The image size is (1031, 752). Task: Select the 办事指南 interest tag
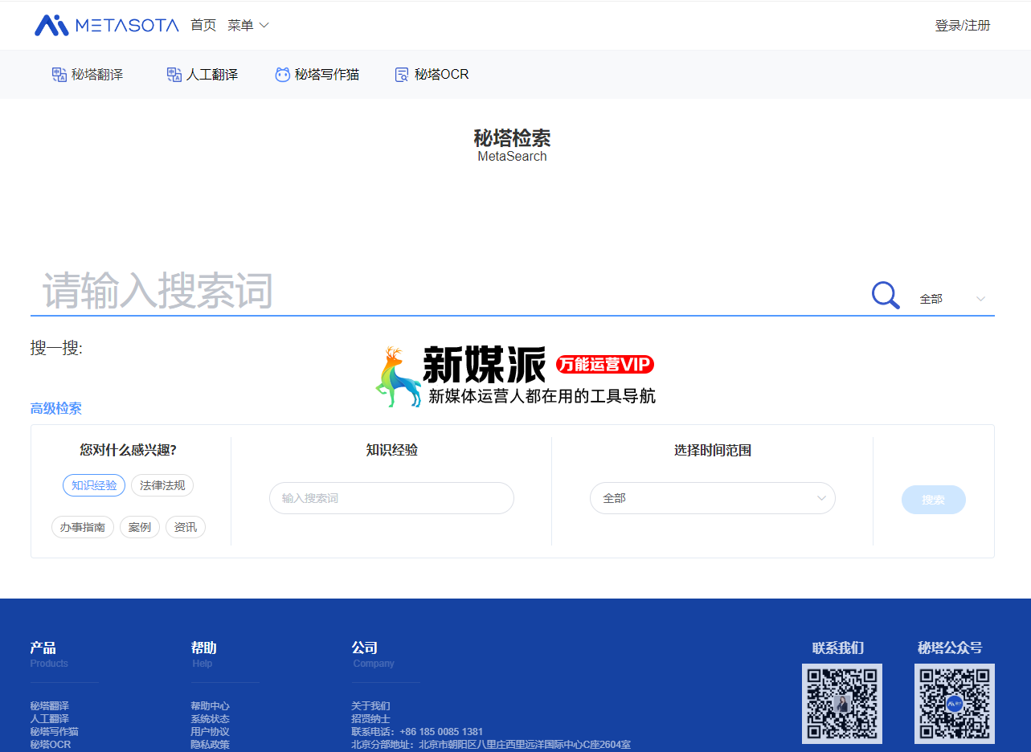pos(83,527)
